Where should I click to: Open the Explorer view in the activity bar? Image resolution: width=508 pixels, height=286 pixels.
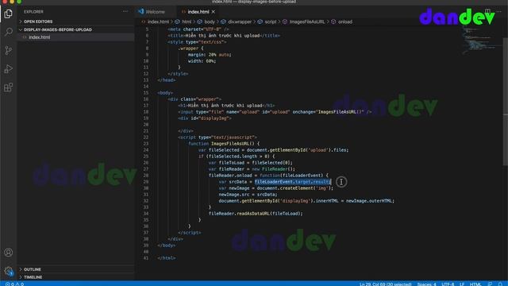[9, 14]
